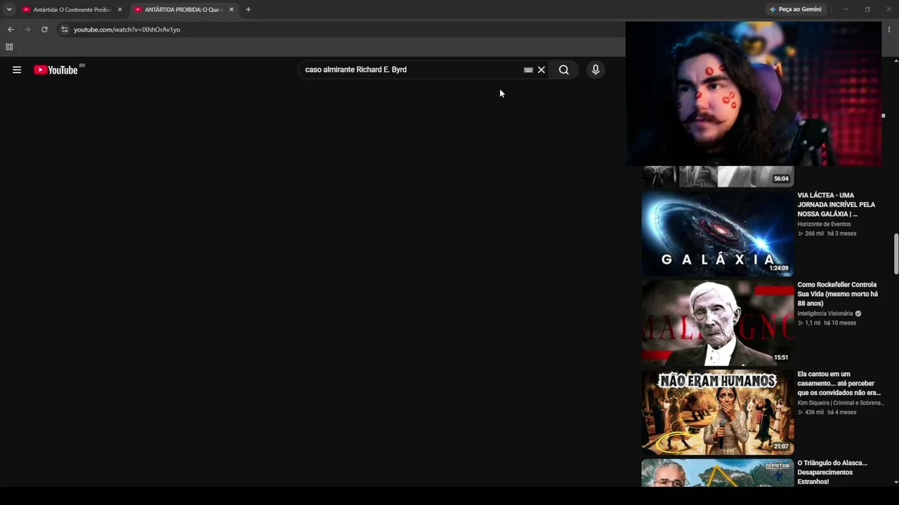Open 'Como Rockefeller Controla Sua Vida' title
The image size is (899, 505).
[x=838, y=294]
